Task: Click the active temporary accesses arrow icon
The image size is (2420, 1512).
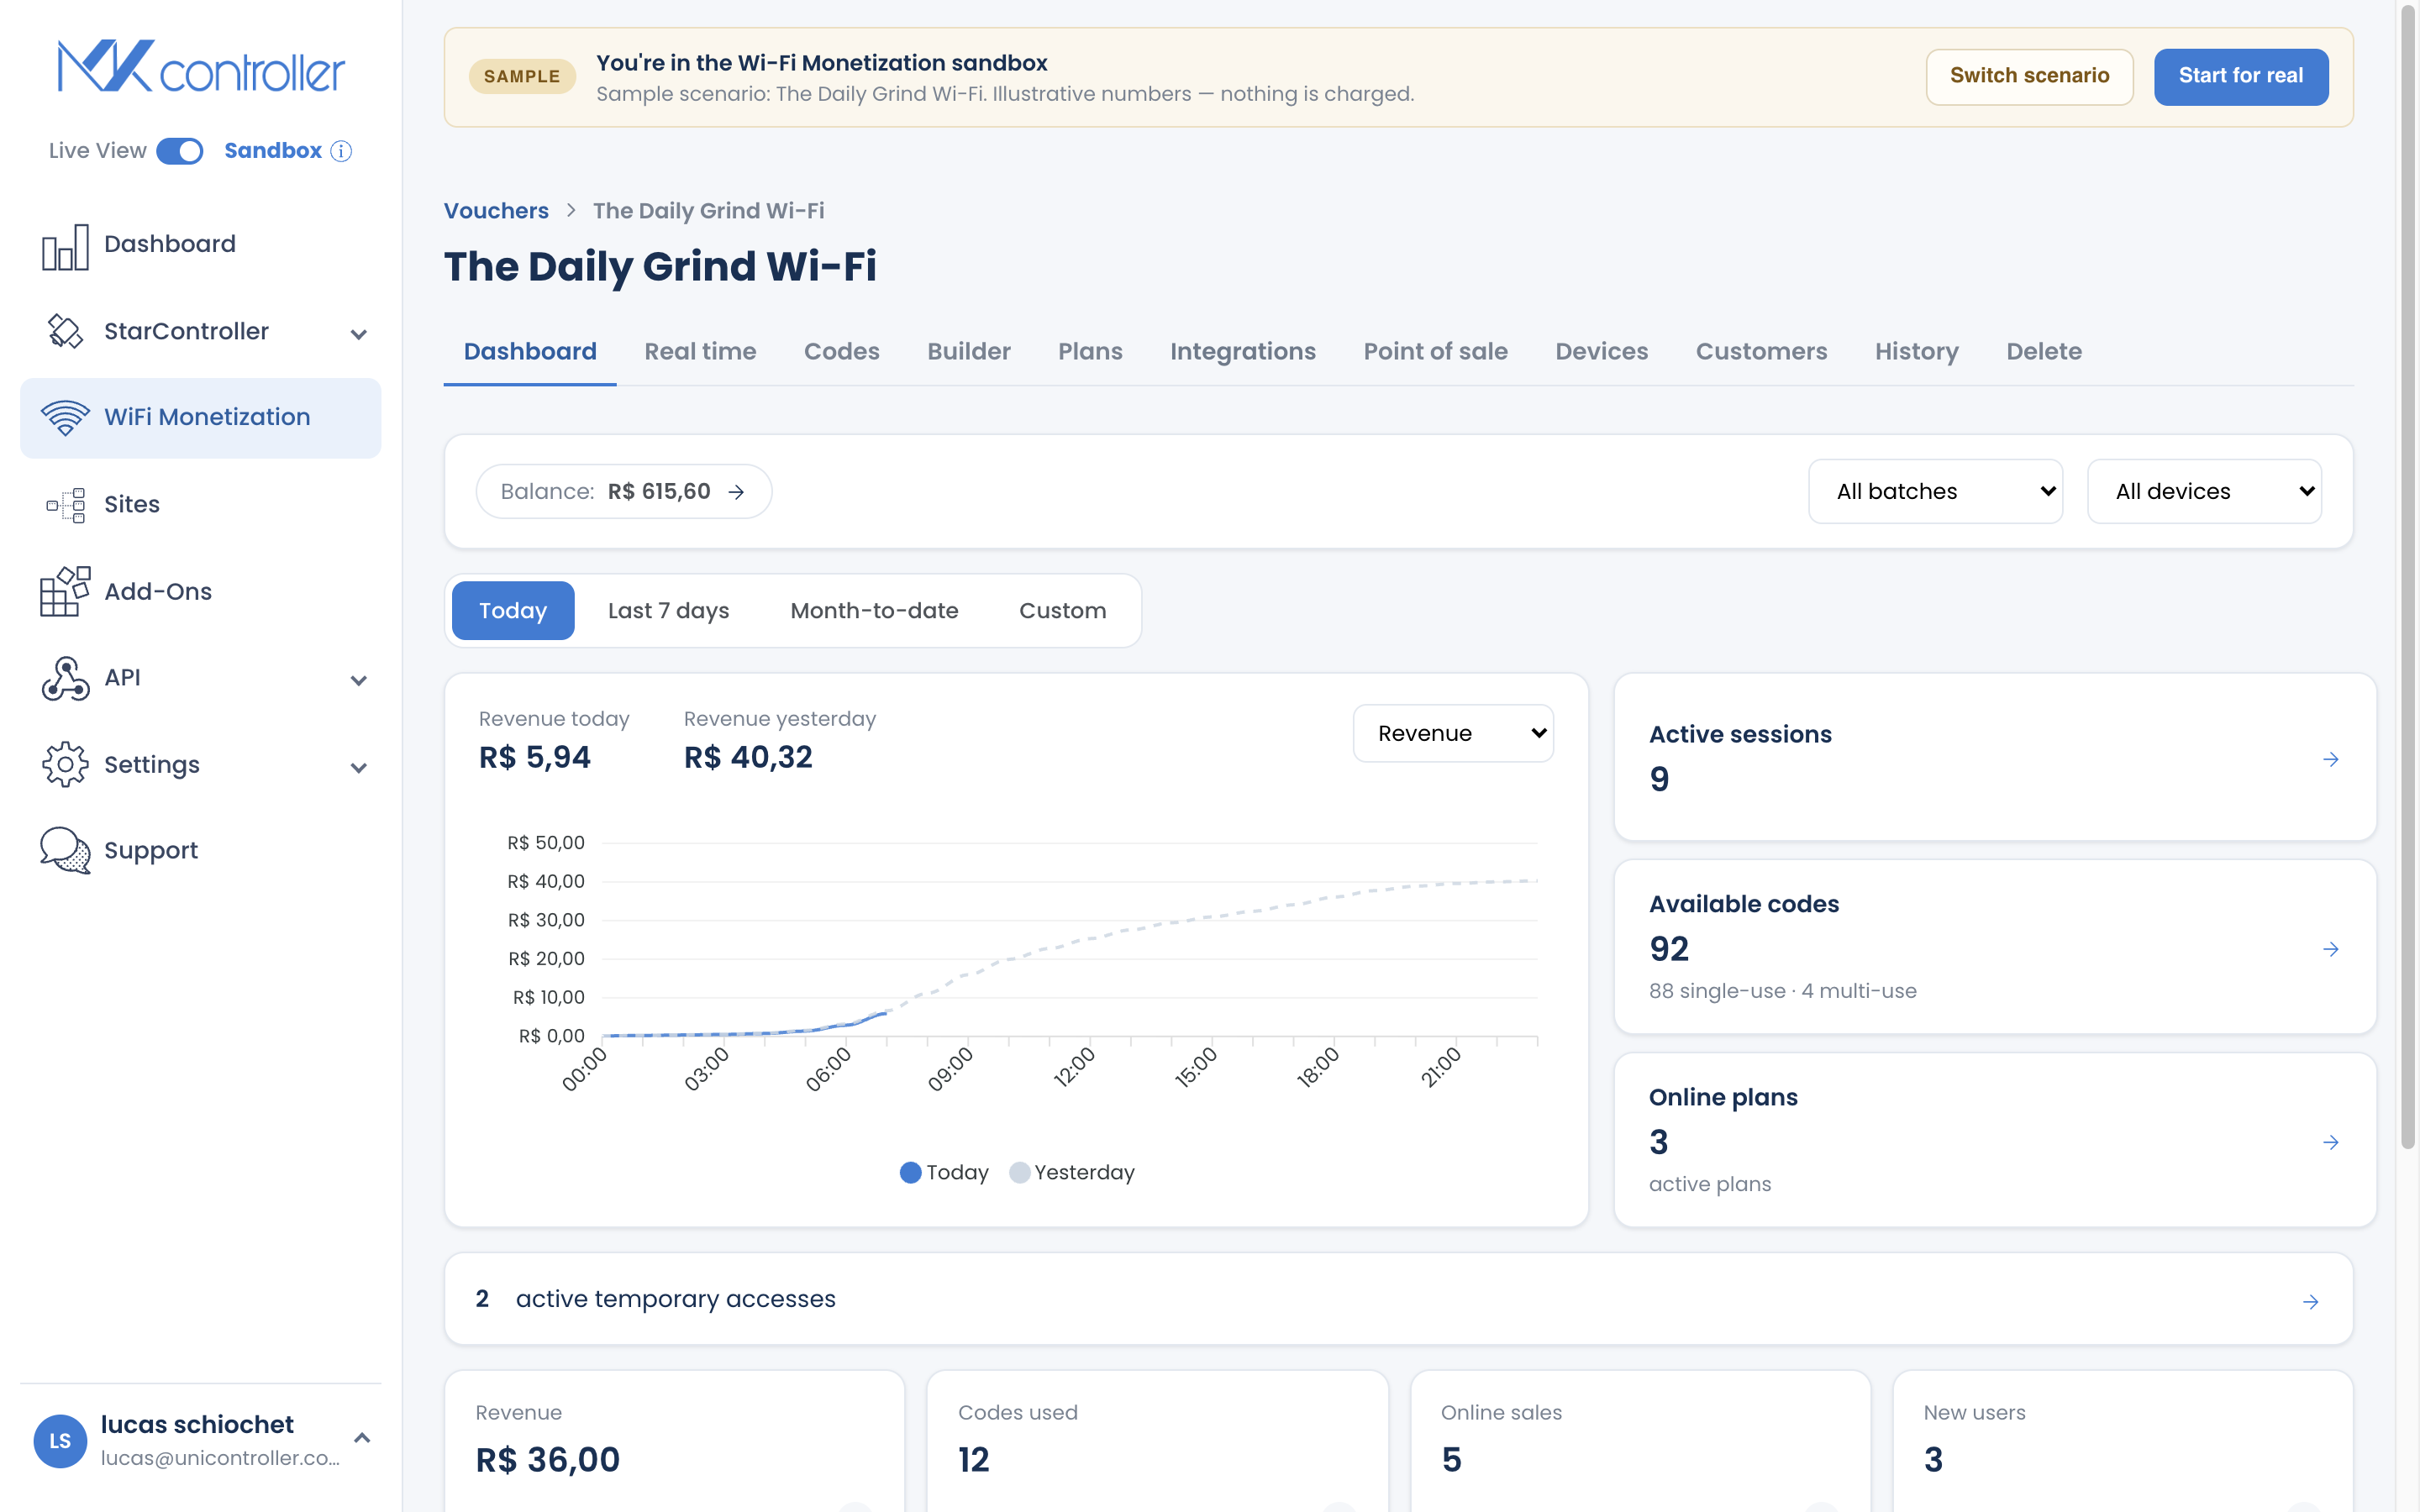Action: 2311,1302
